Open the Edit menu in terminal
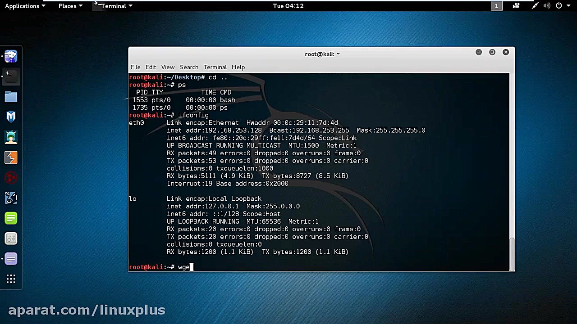 coord(151,67)
